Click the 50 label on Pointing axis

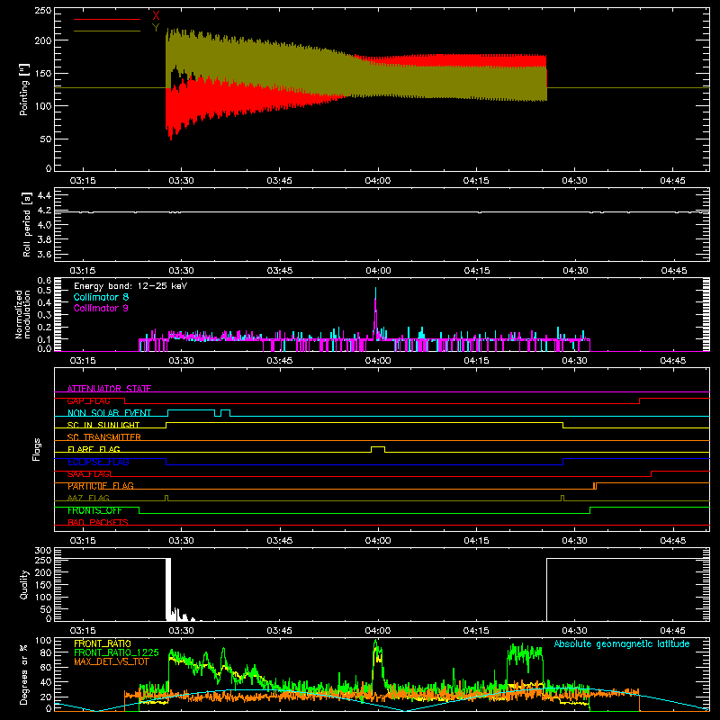point(46,139)
